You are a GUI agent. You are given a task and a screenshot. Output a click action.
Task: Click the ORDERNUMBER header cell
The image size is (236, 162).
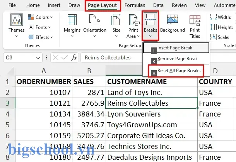44,82
